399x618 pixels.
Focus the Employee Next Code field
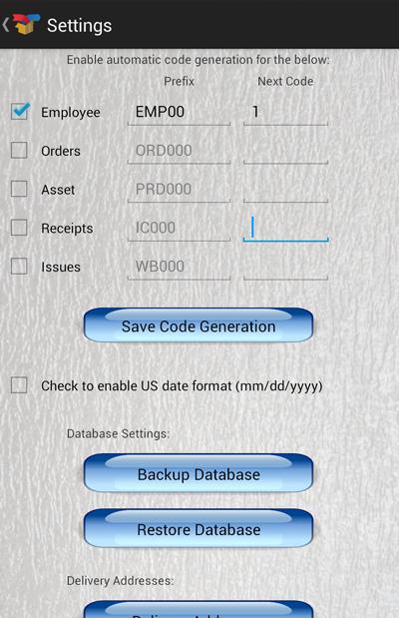285,113
